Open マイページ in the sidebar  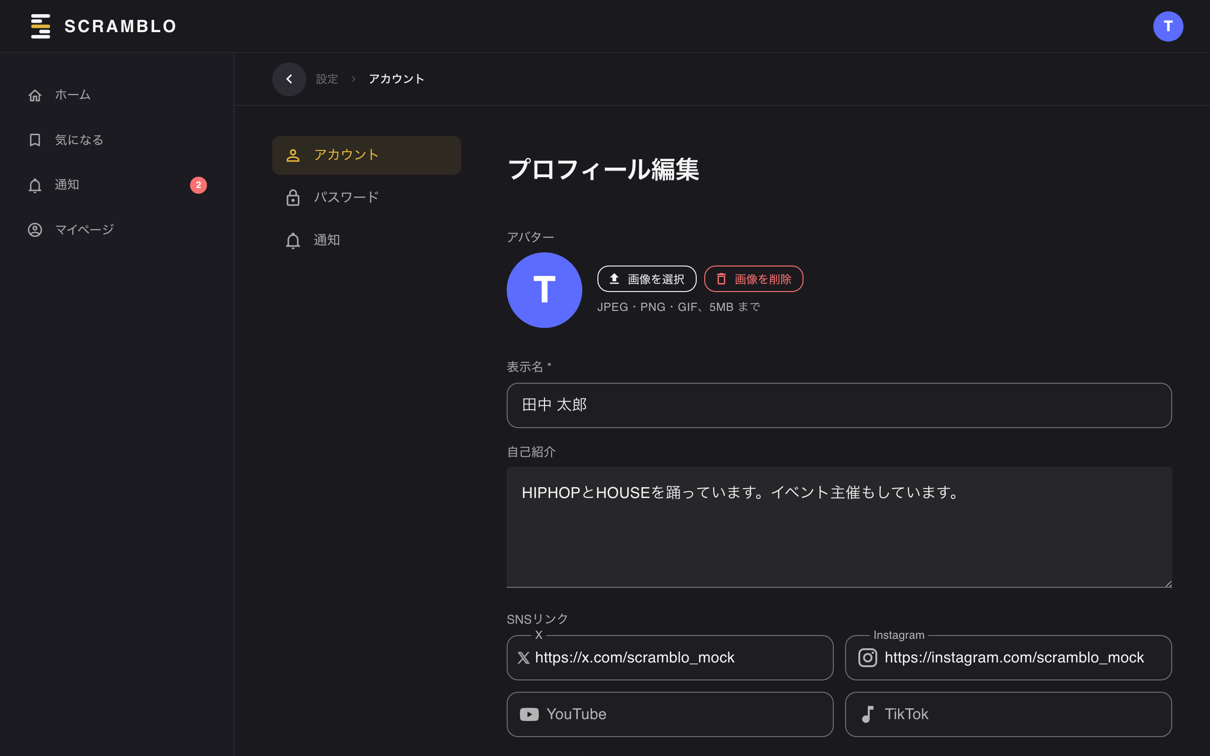click(117, 230)
